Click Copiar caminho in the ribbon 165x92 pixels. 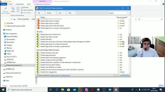click(x=27, y=10)
